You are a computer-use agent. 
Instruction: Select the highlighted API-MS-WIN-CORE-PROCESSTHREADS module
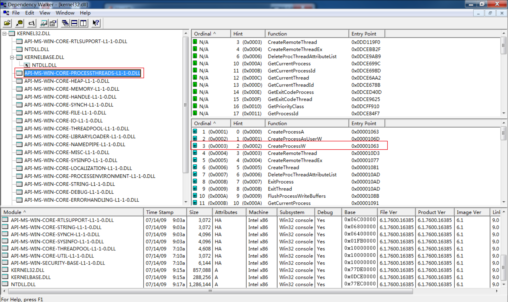pyautogui.click(x=82, y=73)
